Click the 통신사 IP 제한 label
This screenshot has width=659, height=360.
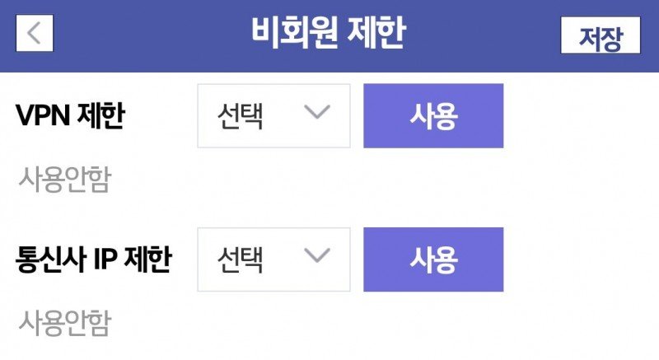[94, 259]
